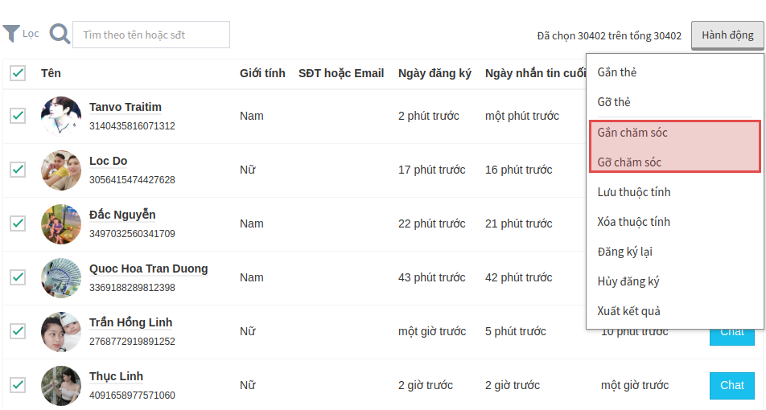Select Xuất kết quả menu option
The image size is (766, 410).
coord(629,311)
